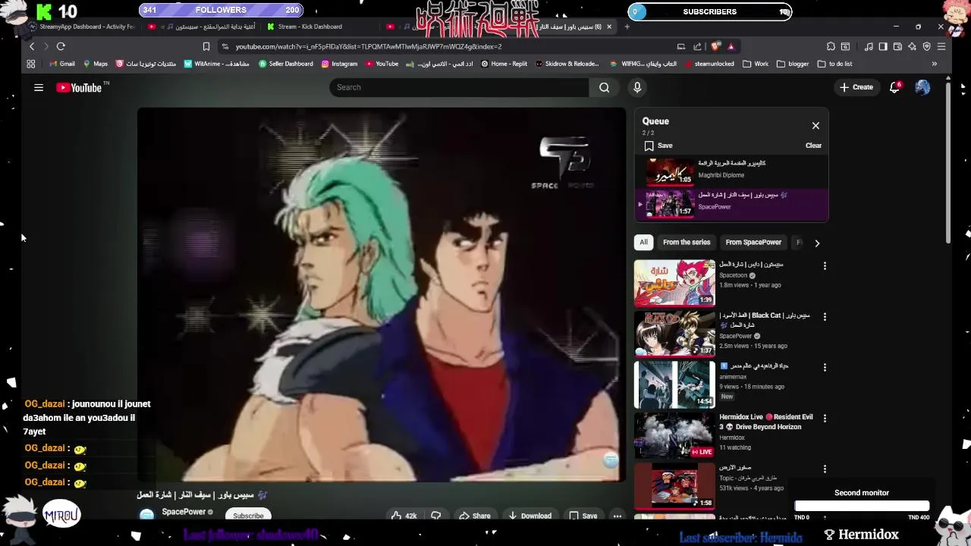Like the video with 42k likes
Screen dimensions: 971x546
[404, 516]
